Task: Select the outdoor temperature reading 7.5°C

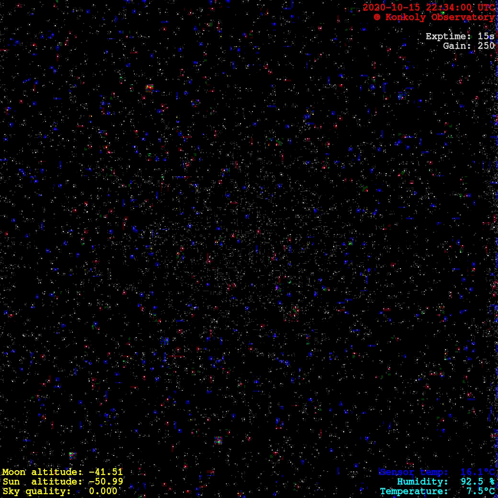Action: point(480,491)
